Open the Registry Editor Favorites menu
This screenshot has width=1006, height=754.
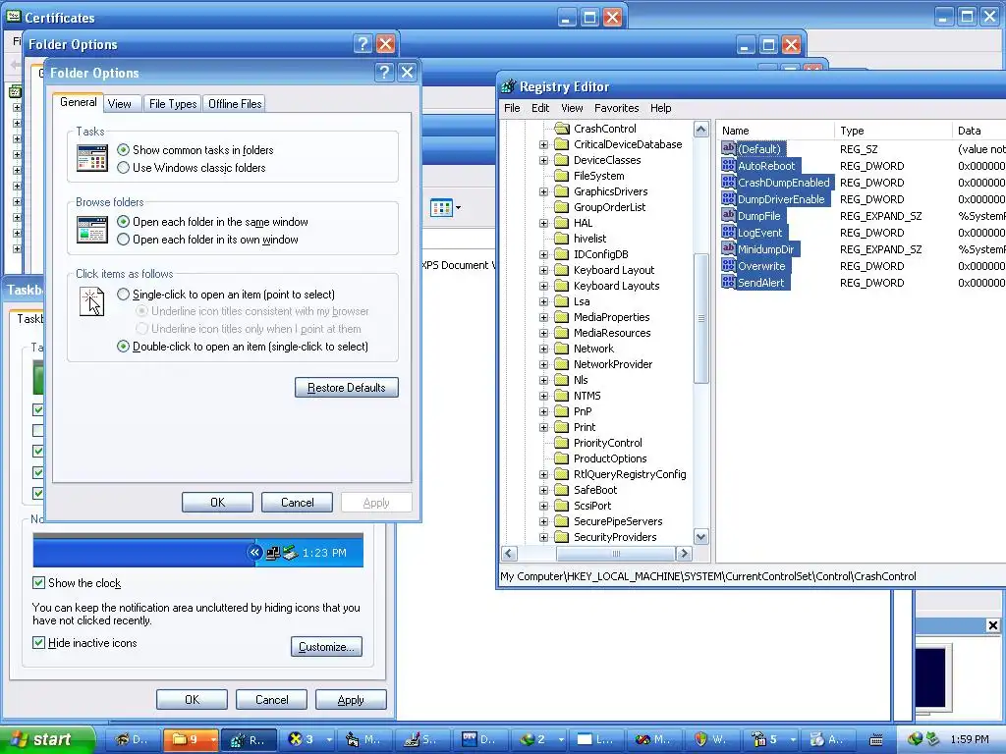[x=617, y=108]
